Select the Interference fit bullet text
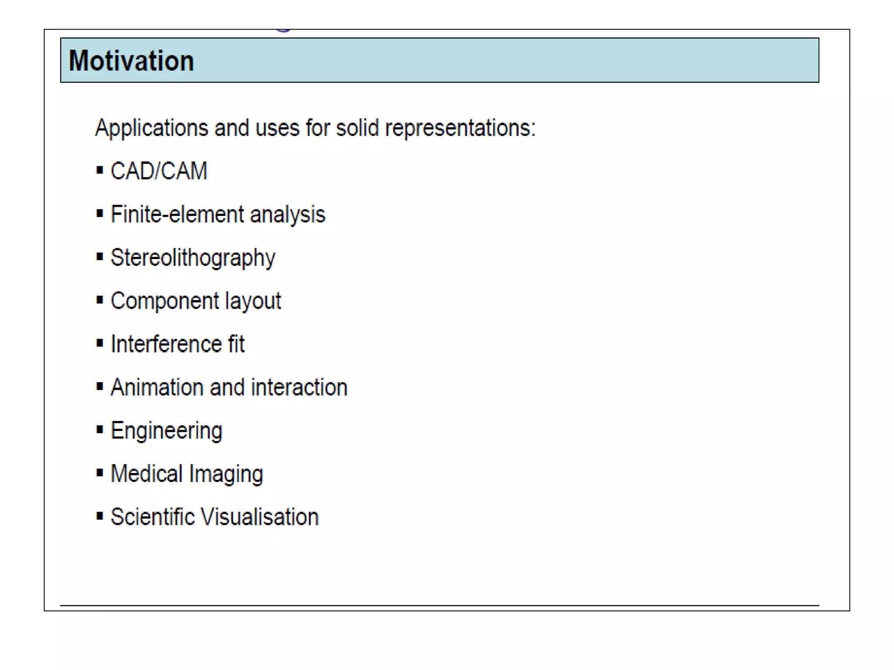 (178, 344)
